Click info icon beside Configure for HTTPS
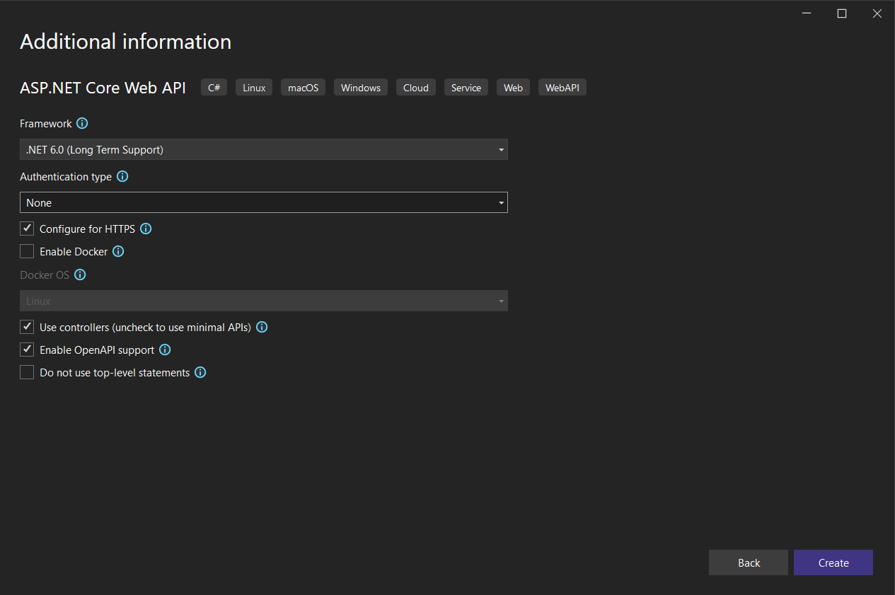 point(146,229)
